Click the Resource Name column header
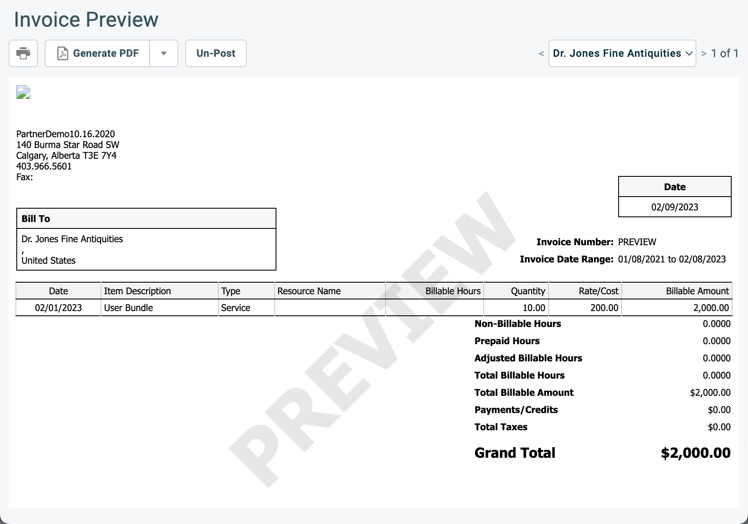This screenshot has width=748, height=524. (x=309, y=291)
